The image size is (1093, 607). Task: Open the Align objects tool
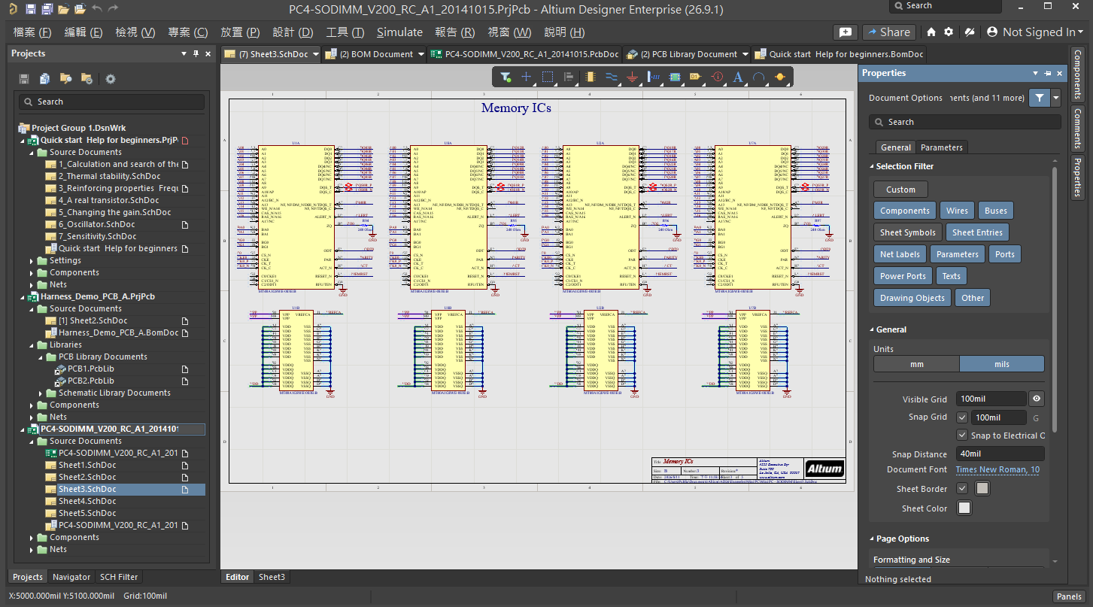coord(569,77)
